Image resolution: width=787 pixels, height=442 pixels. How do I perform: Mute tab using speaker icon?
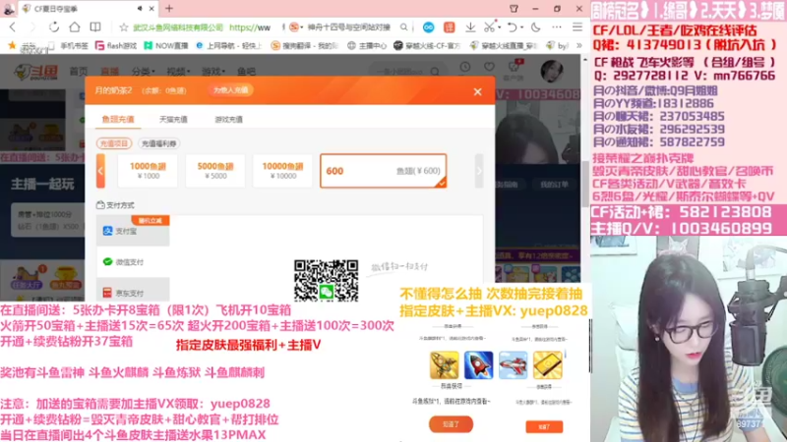140,9
